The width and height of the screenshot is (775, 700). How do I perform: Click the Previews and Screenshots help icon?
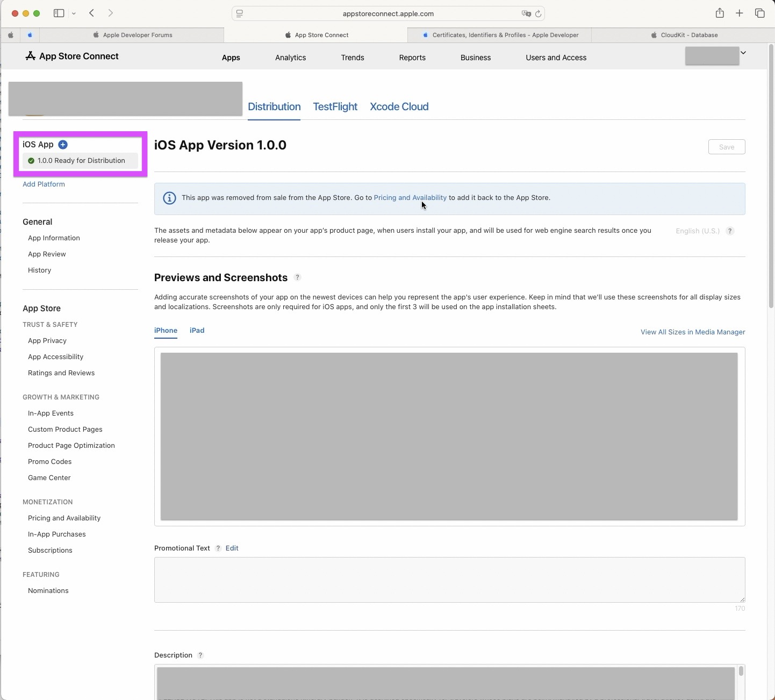(297, 277)
